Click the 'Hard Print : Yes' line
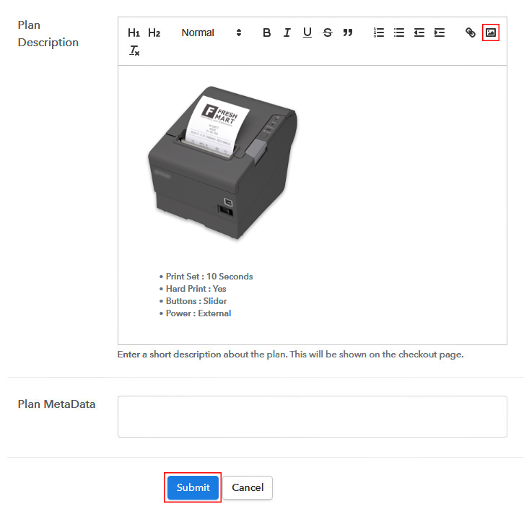 196,289
